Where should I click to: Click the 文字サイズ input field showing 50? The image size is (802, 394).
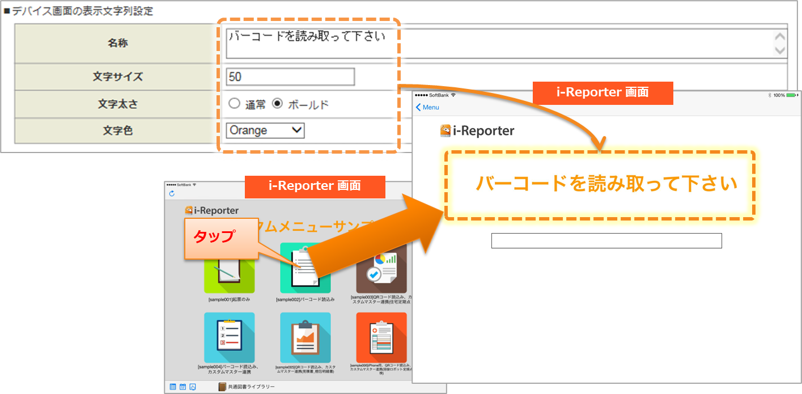290,77
